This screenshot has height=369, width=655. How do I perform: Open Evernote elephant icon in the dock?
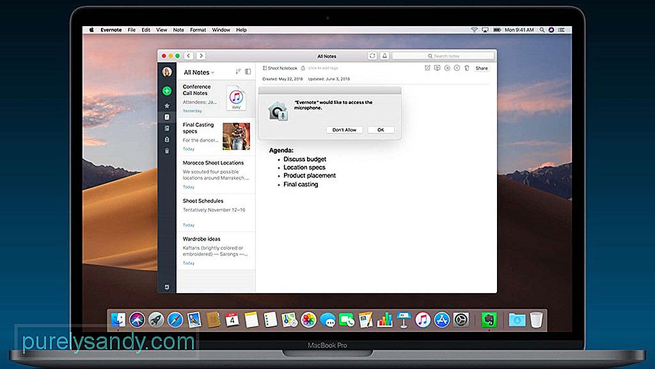pos(489,320)
